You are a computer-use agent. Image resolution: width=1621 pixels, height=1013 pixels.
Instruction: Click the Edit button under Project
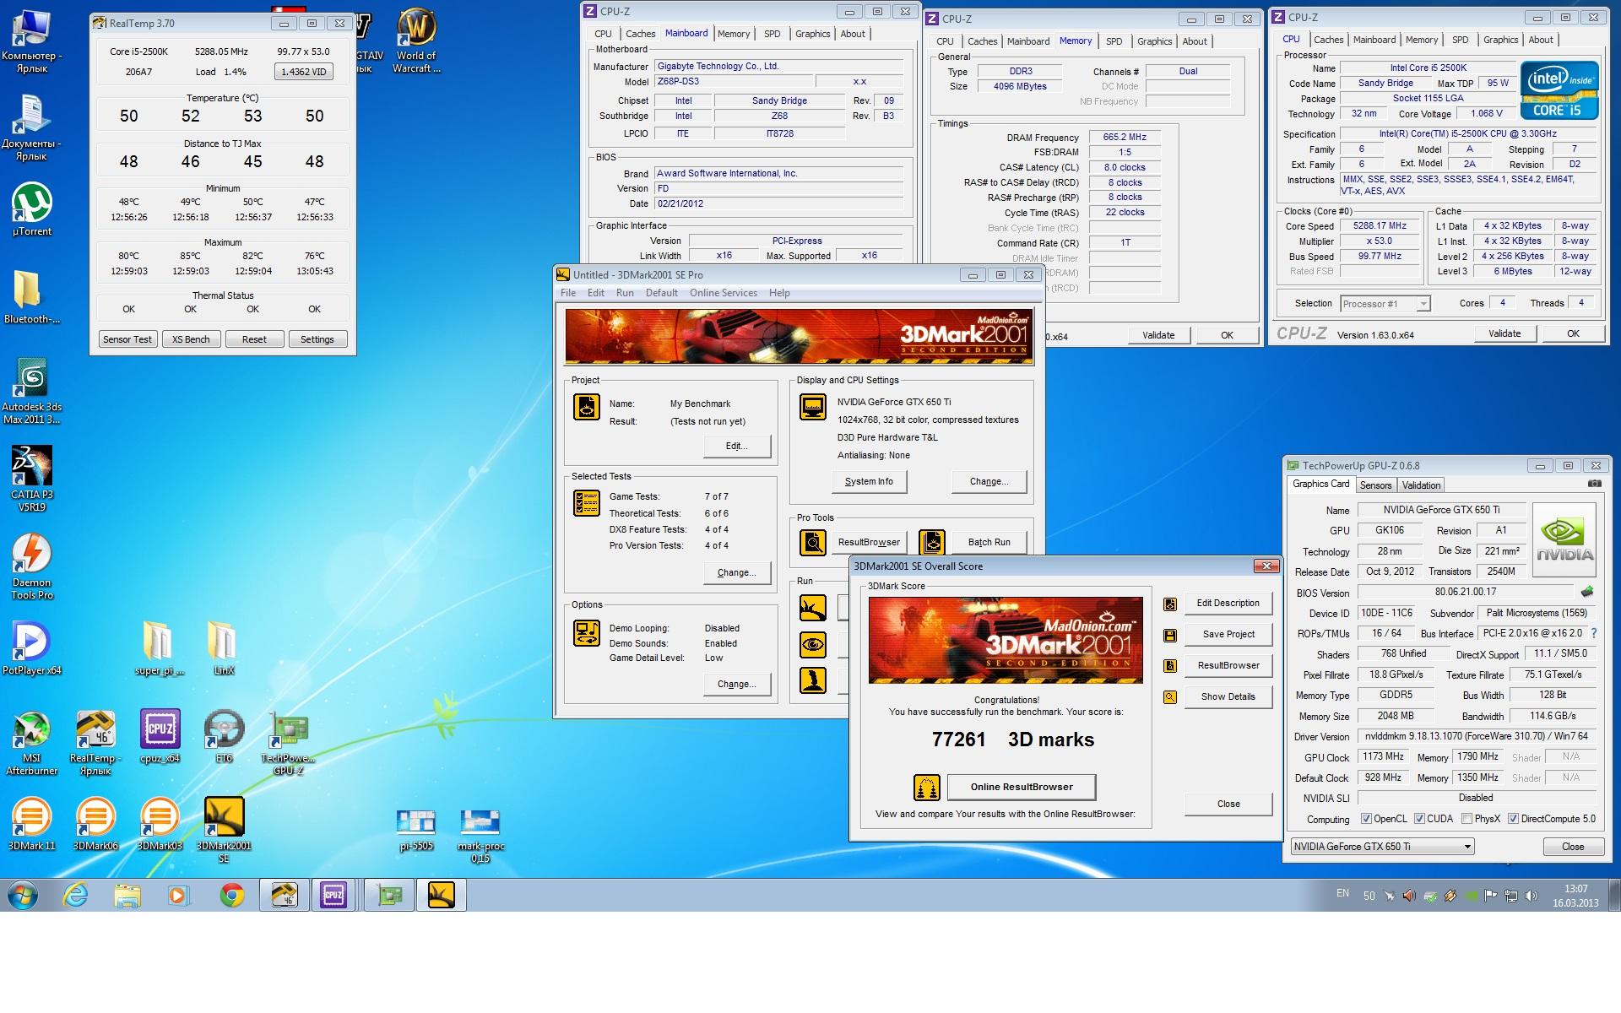point(737,447)
